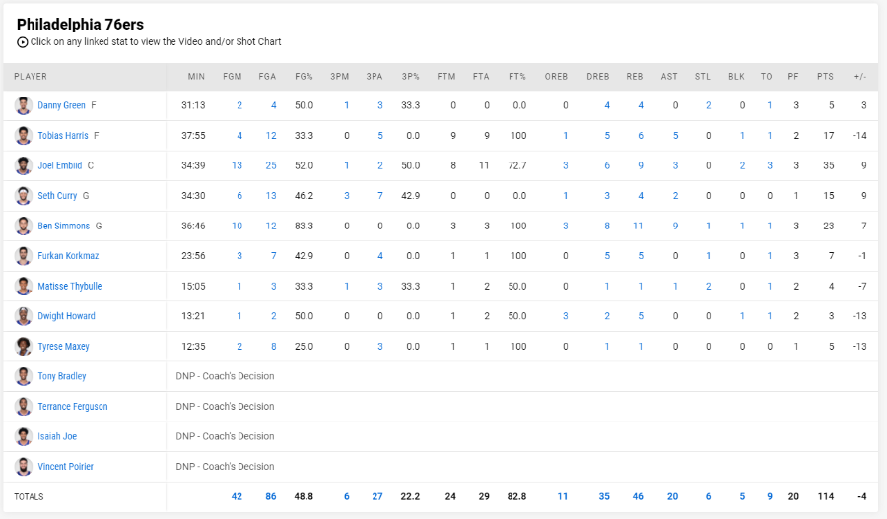Open Terrance Ferguson player link

pyautogui.click(x=72, y=406)
